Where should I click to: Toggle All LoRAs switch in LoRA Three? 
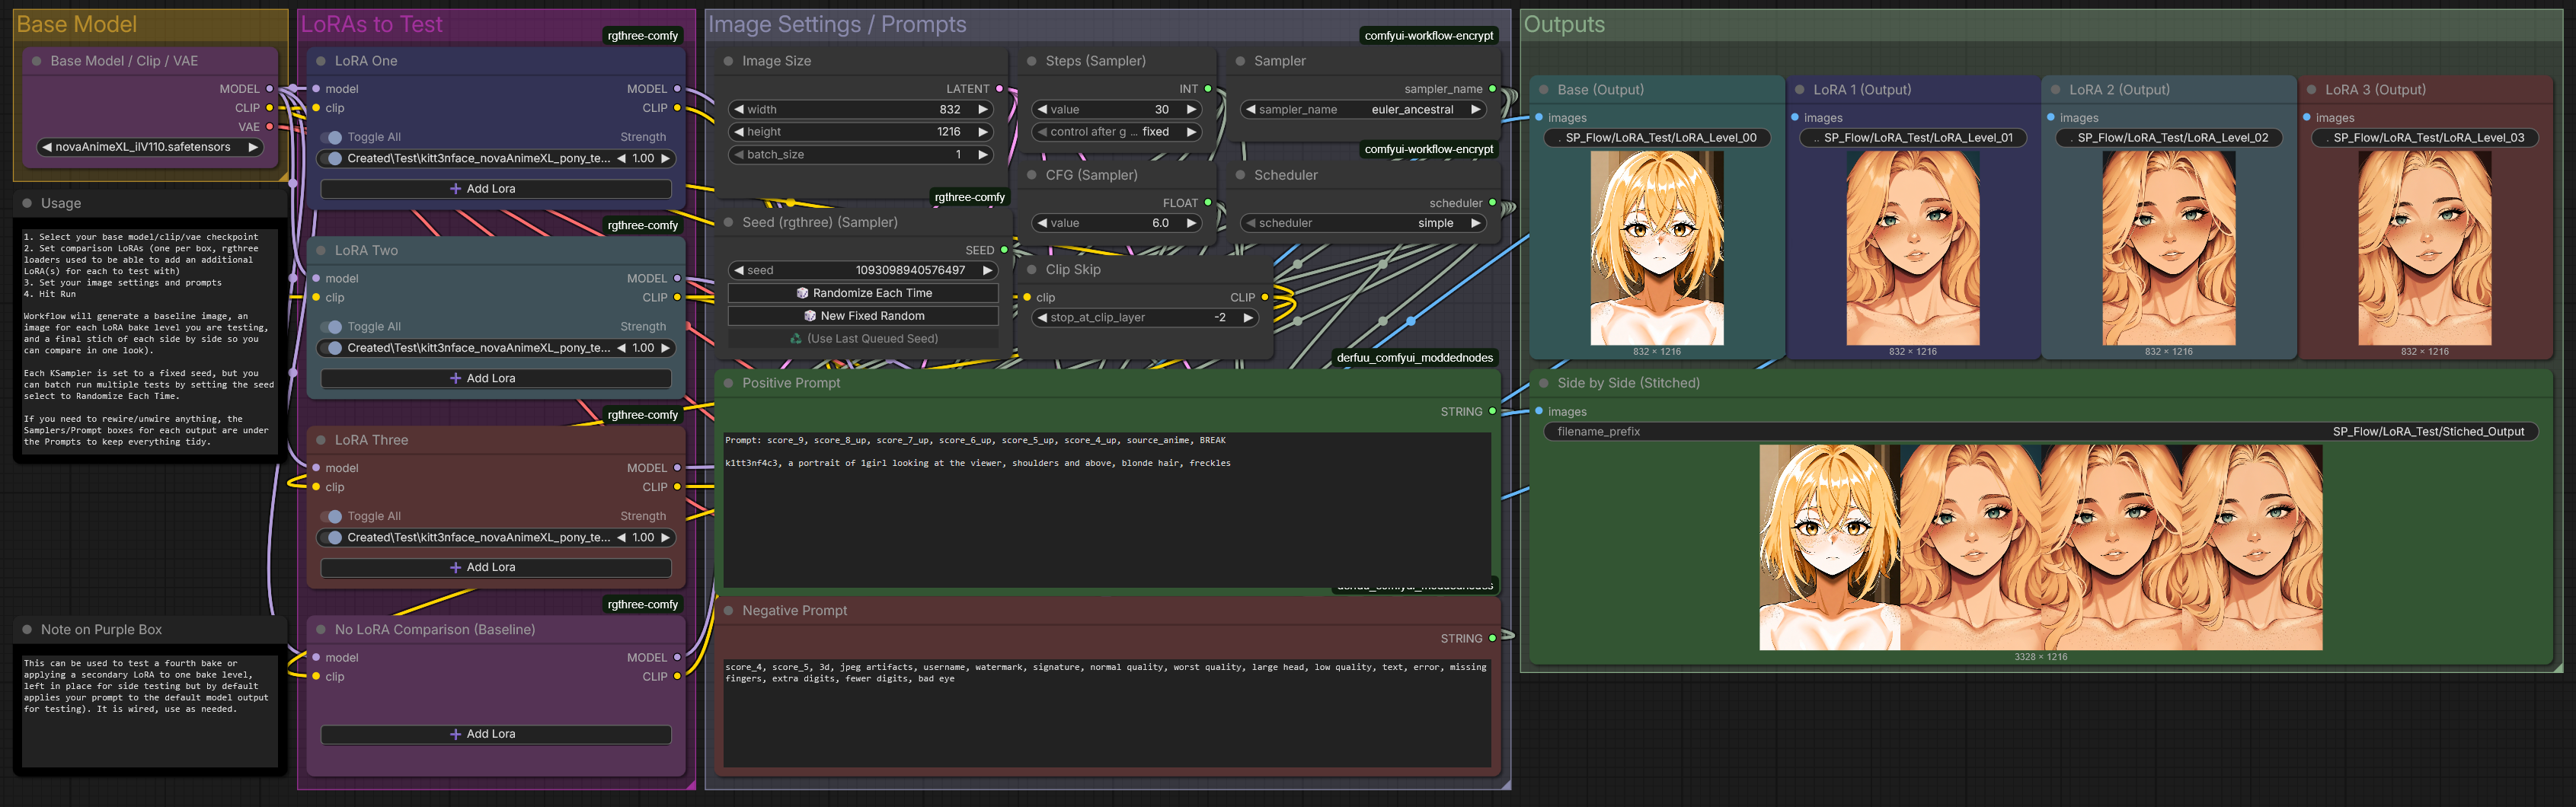pos(332,516)
